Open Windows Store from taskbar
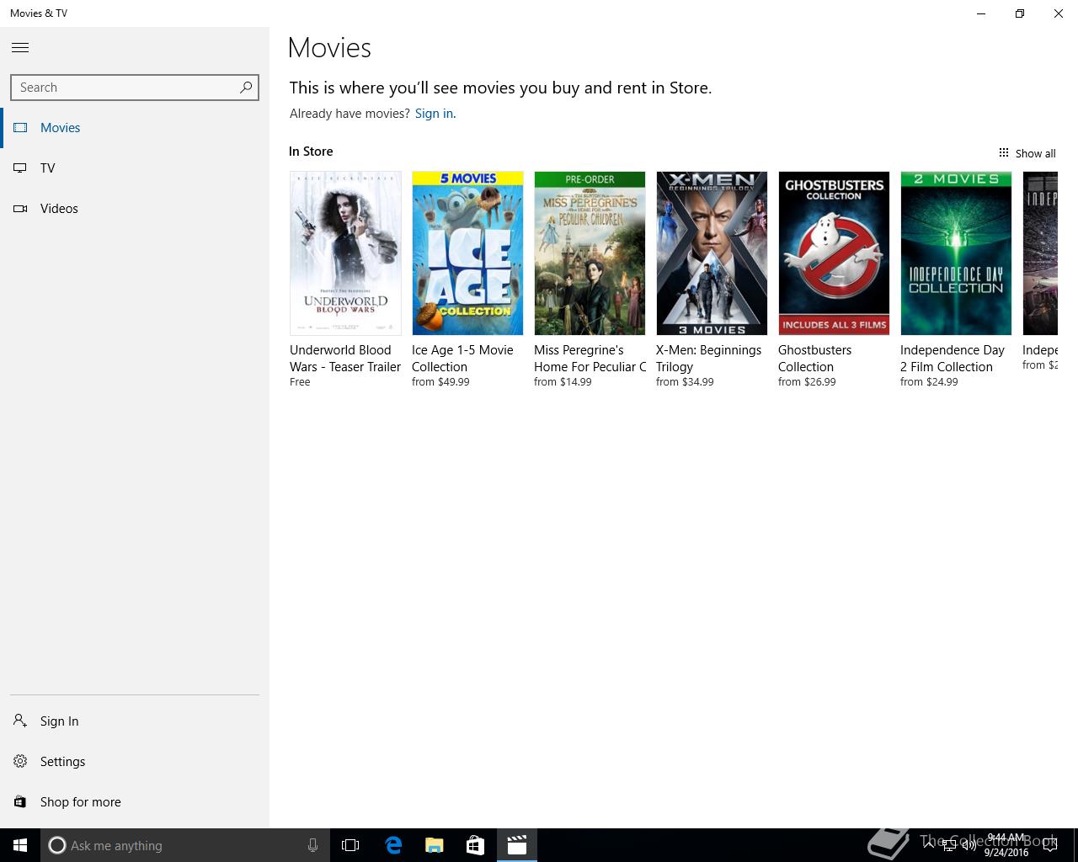The height and width of the screenshot is (862, 1078). (x=475, y=845)
